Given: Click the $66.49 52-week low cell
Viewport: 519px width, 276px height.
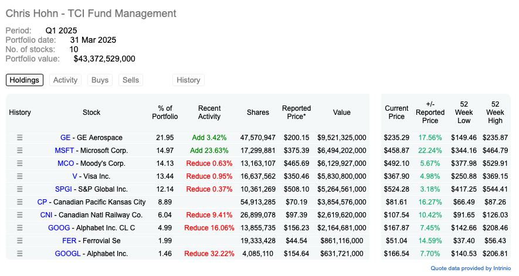Looking at the screenshot, I should point(464,202).
